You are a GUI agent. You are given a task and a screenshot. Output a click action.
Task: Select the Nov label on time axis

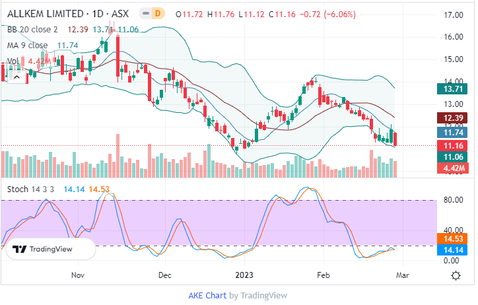tap(78, 274)
